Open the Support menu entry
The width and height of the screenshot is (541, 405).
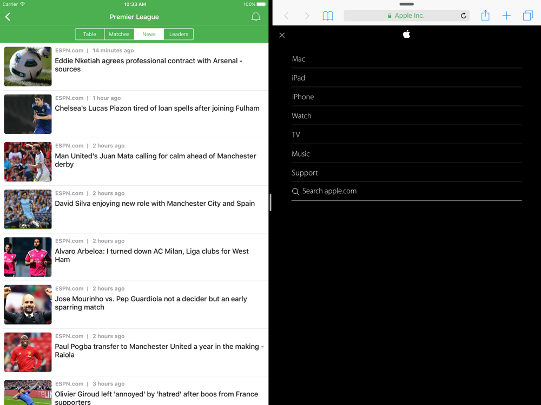click(406, 173)
